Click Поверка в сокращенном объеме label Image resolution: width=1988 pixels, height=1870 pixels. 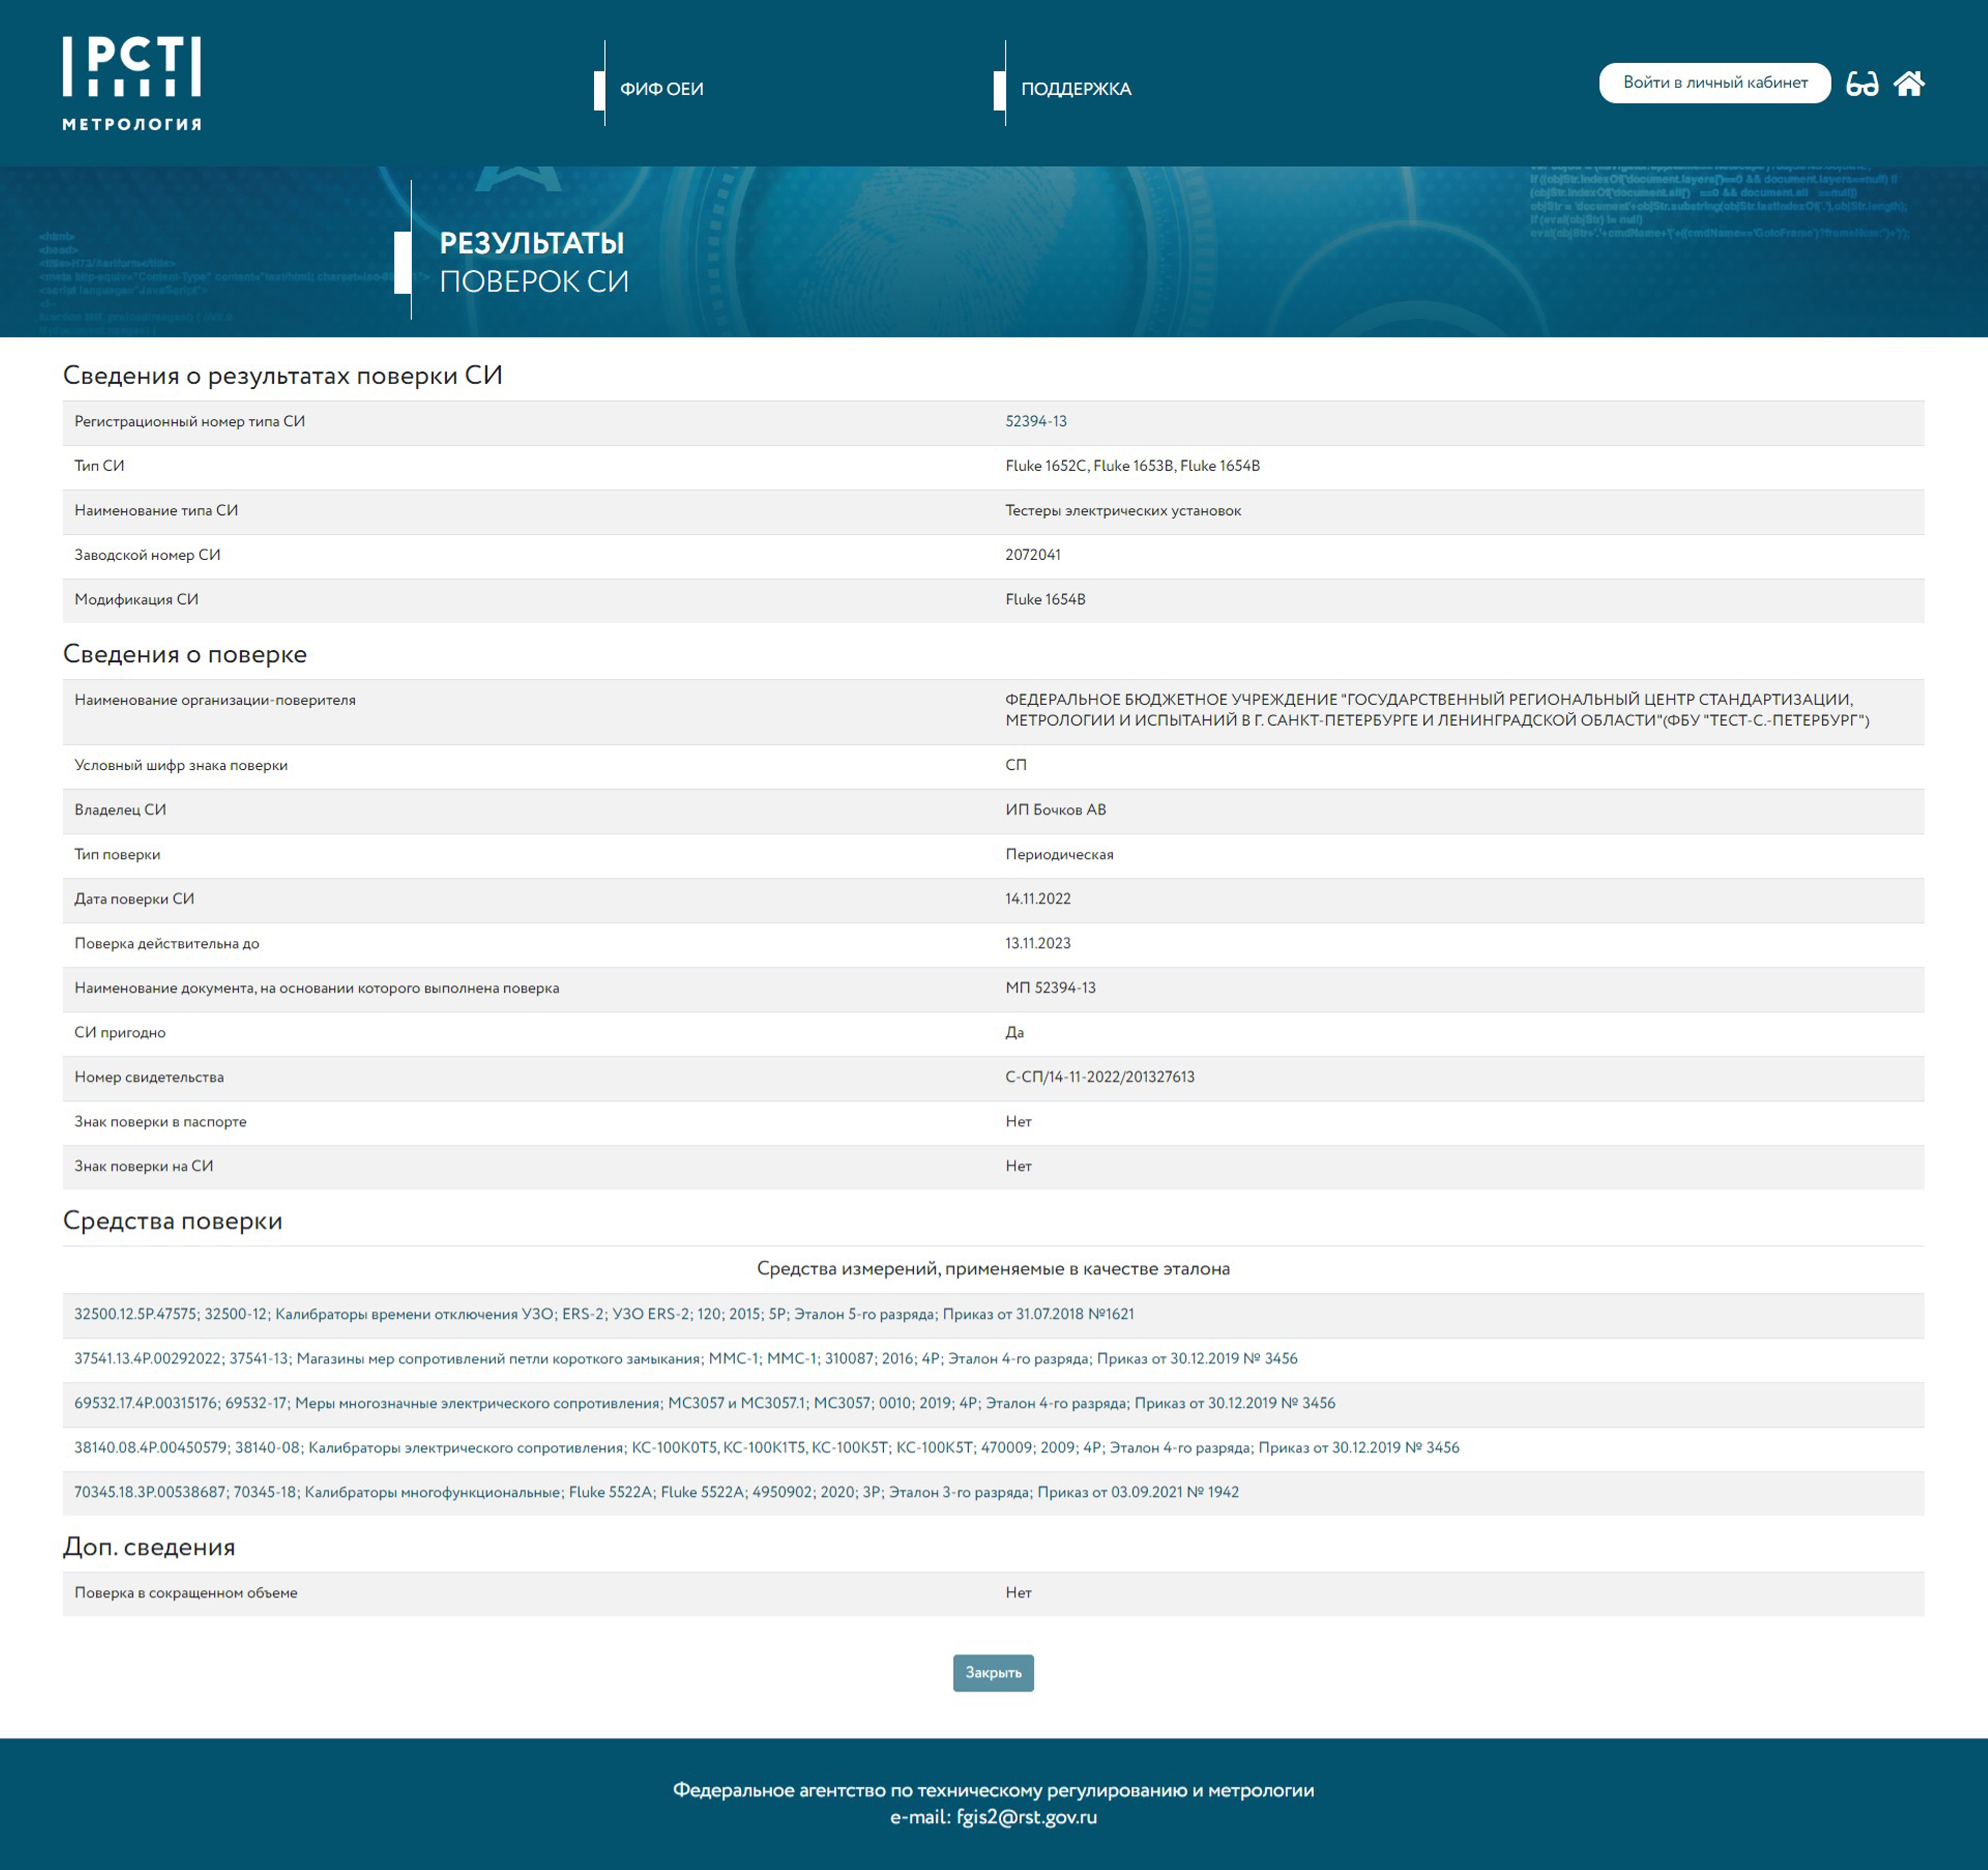click(x=186, y=1593)
